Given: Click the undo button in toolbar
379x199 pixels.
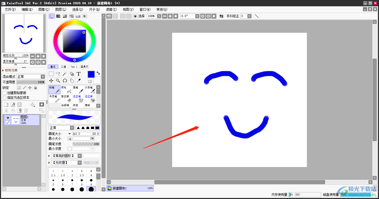Looking at the screenshot, I should coord(109,16).
